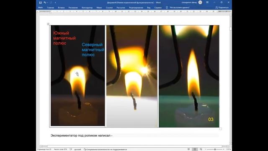Switch to Web Layout view icon

point(201,149)
